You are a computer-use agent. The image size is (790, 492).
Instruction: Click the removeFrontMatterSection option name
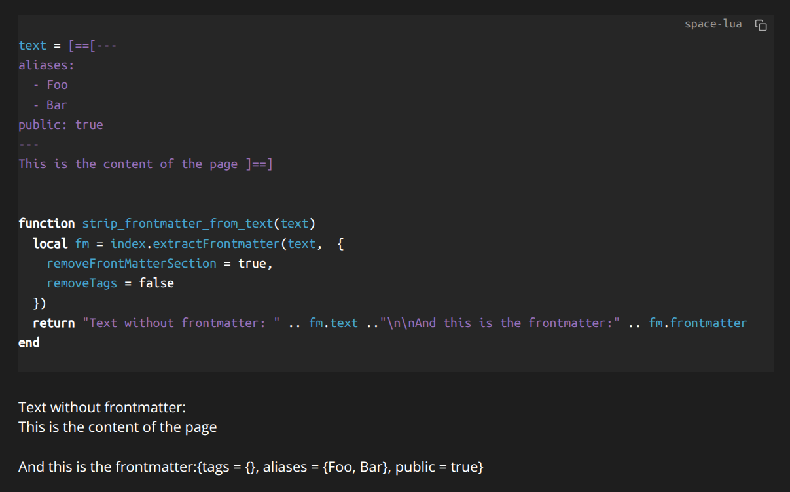(132, 264)
